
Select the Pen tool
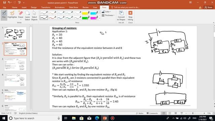pyautogui.click(x=4, y=15)
